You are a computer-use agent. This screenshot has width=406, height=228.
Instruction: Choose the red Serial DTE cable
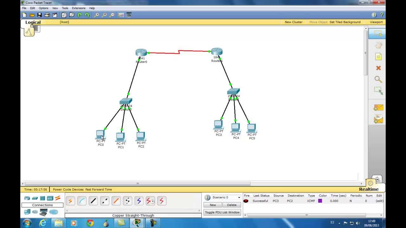(162, 201)
